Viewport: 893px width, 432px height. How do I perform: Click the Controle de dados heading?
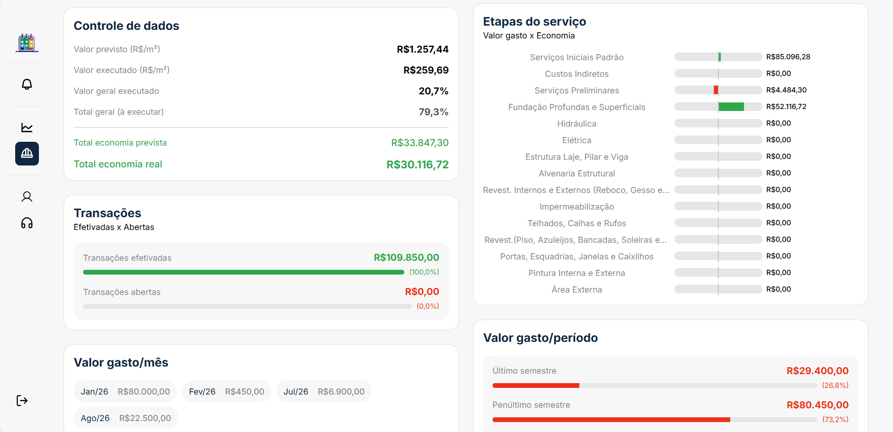(126, 26)
